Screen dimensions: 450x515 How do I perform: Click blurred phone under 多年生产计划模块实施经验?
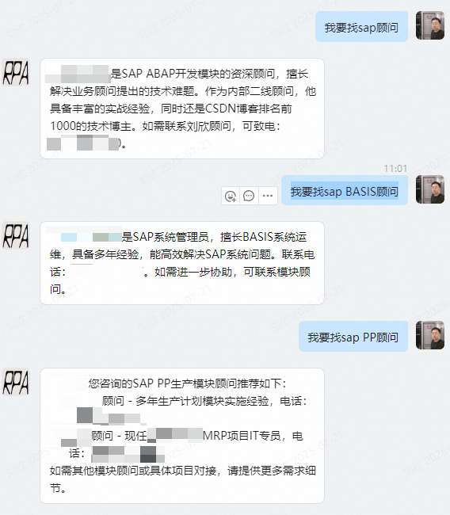[x=111, y=416]
